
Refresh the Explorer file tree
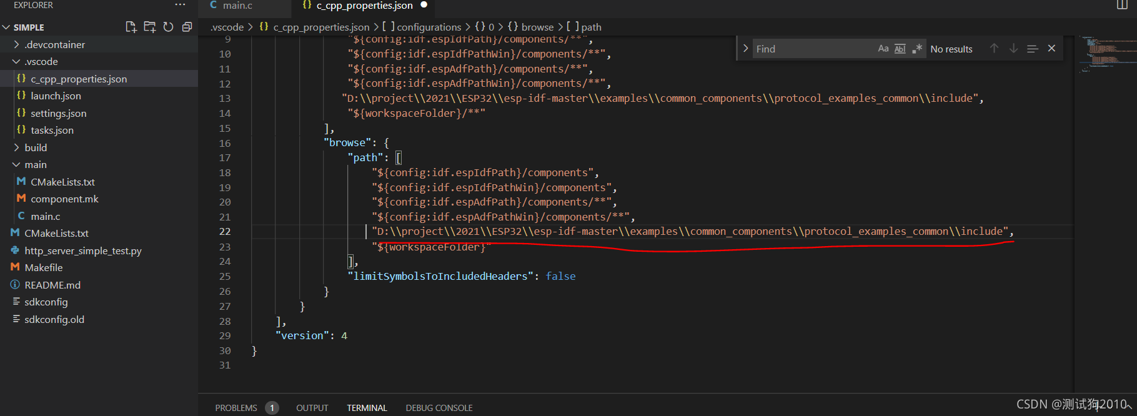(168, 27)
